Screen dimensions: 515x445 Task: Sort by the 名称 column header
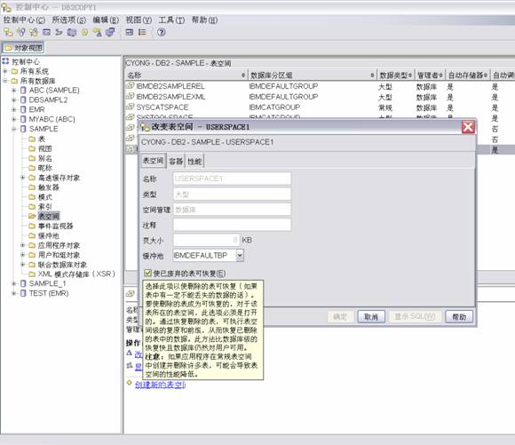(x=186, y=75)
